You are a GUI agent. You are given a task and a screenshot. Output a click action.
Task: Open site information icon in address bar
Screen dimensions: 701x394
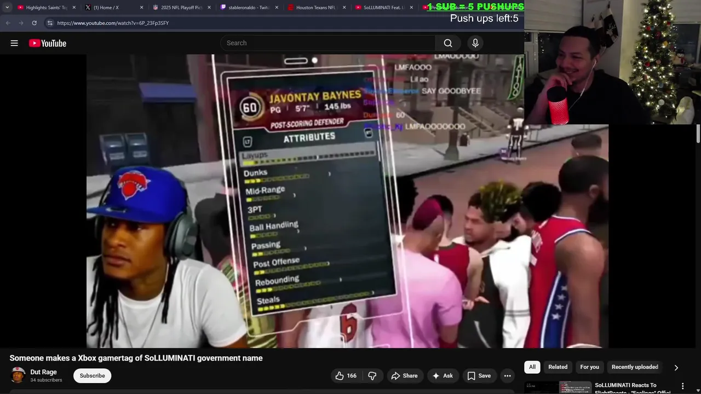[50, 23]
